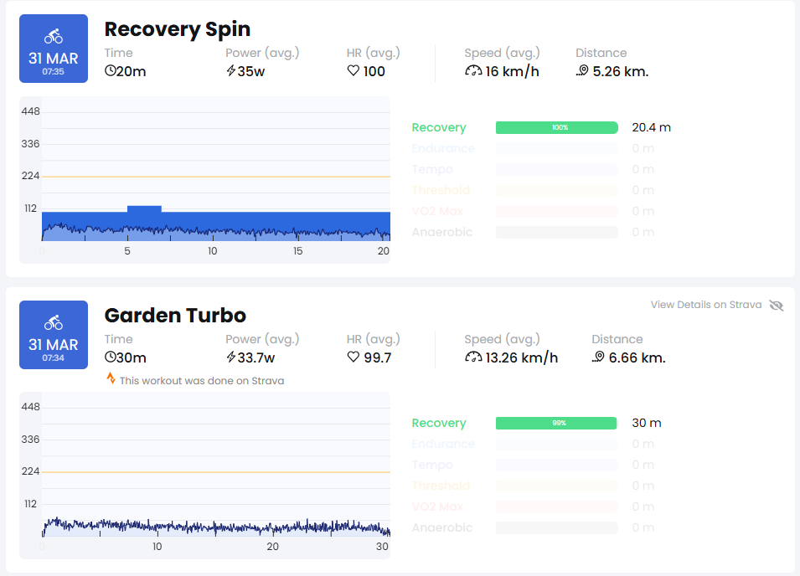Click the 99% Recovery zone bar in Garden Turbo

tap(556, 423)
